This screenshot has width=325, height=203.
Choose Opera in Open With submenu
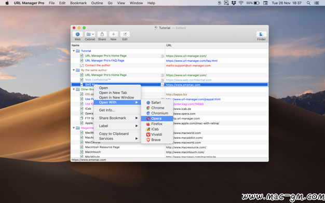click(x=157, y=118)
